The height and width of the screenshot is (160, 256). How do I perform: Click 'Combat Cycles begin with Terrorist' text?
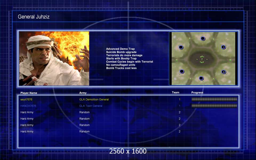(130, 62)
